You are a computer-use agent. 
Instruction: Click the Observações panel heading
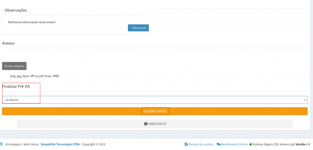tap(16, 10)
